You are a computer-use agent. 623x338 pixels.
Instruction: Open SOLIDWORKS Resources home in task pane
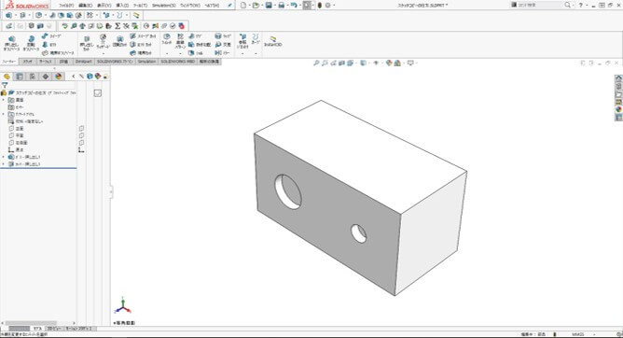tap(618, 78)
